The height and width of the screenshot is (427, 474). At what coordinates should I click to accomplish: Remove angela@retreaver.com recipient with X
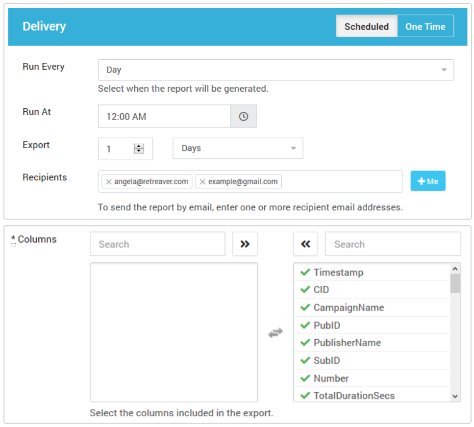109,182
